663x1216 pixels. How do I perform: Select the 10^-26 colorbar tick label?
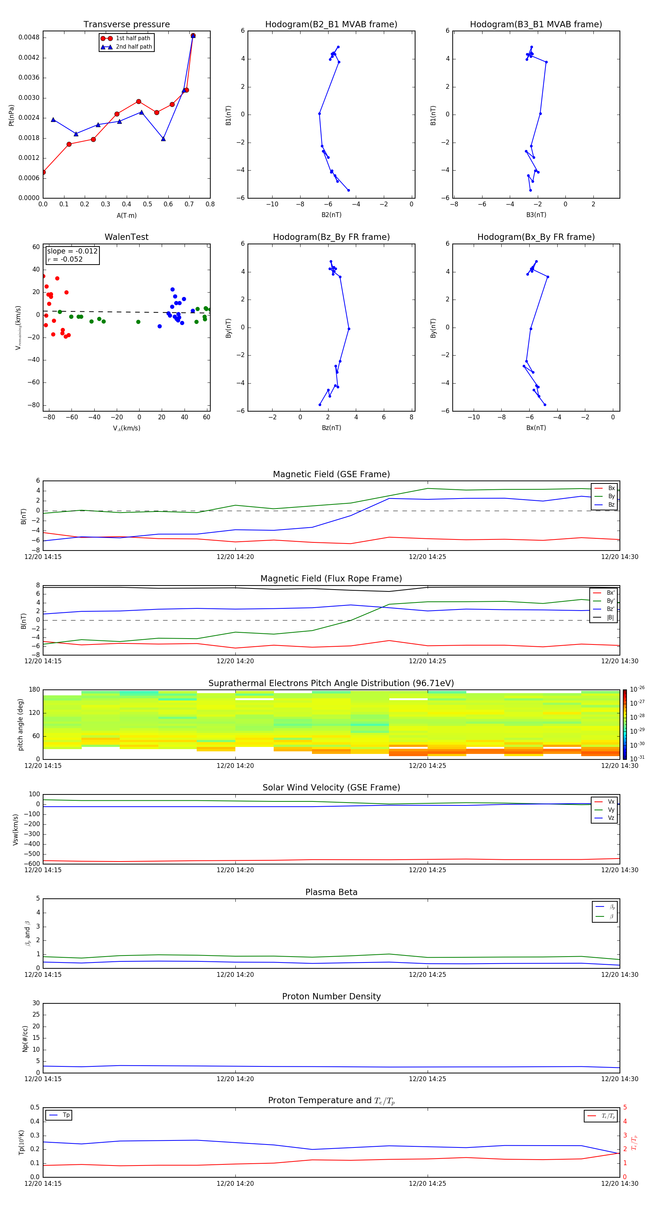click(637, 689)
